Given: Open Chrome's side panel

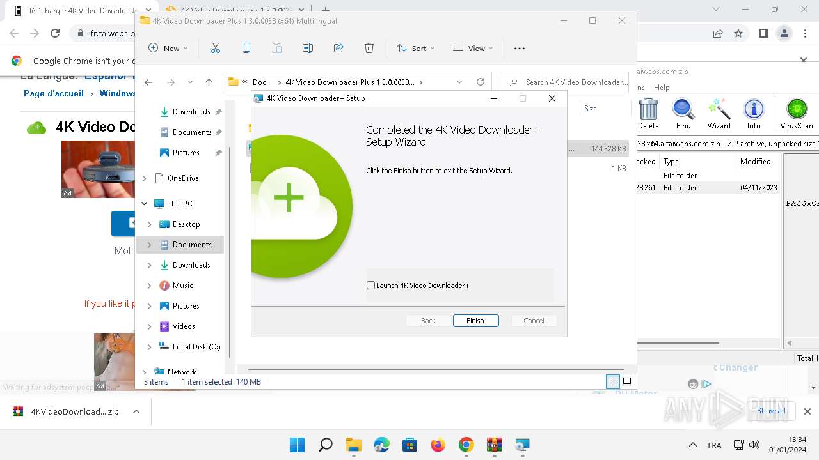Looking at the screenshot, I should click(x=763, y=33).
